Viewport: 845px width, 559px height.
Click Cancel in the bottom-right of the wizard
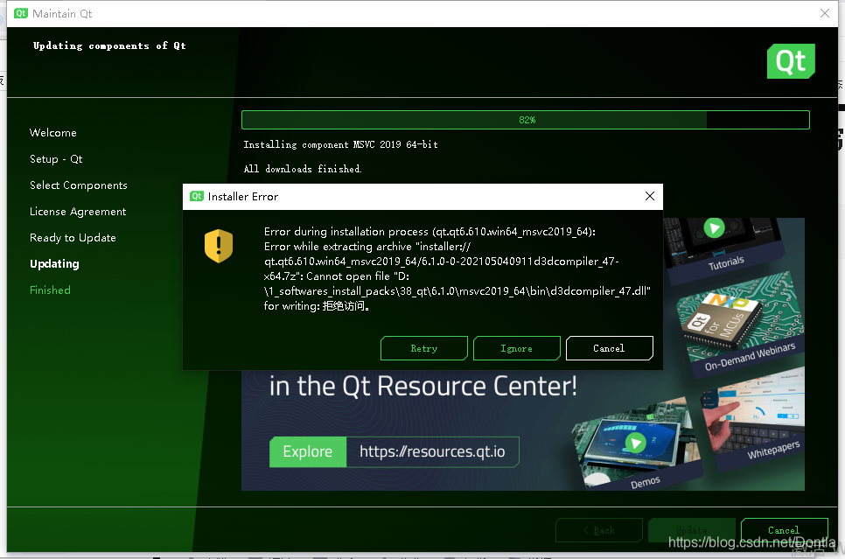785,529
